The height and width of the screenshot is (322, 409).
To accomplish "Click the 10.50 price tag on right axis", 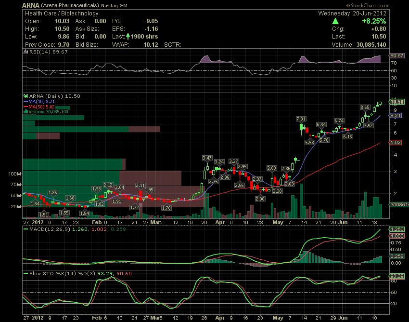I will (x=397, y=102).
